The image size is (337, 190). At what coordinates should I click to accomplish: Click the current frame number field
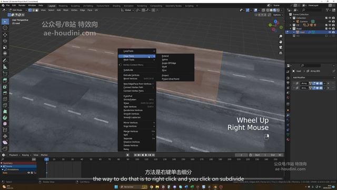click(x=241, y=155)
